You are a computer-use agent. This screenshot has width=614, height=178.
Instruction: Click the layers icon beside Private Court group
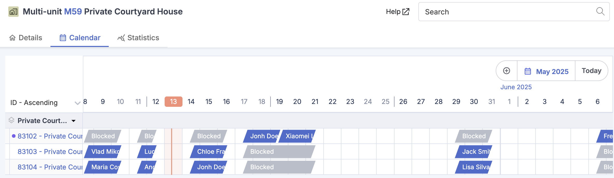coord(11,120)
